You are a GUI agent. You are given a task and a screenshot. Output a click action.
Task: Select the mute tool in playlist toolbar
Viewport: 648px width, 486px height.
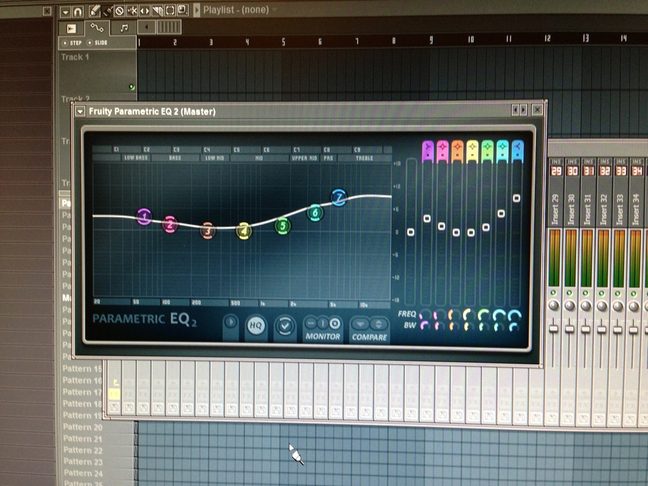[x=132, y=11]
